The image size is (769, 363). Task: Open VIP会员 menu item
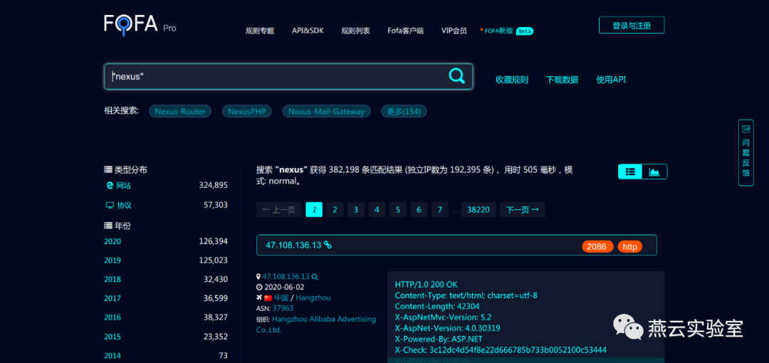click(x=454, y=31)
